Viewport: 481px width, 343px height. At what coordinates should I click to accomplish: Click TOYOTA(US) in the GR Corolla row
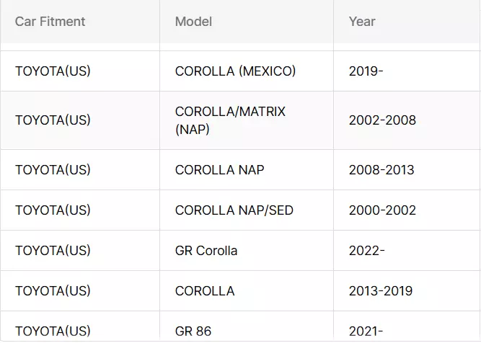(53, 251)
